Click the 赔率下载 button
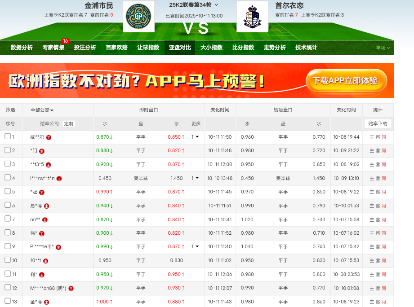This screenshot has width=414, height=307. (x=377, y=123)
